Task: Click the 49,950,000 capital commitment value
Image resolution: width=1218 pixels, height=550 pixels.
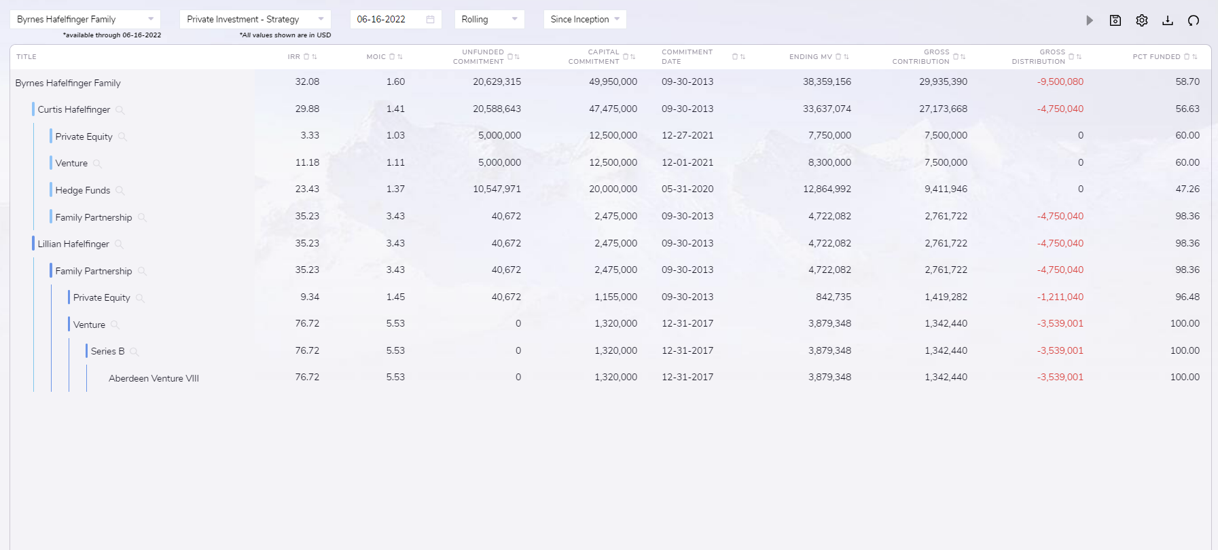Action: coord(613,81)
